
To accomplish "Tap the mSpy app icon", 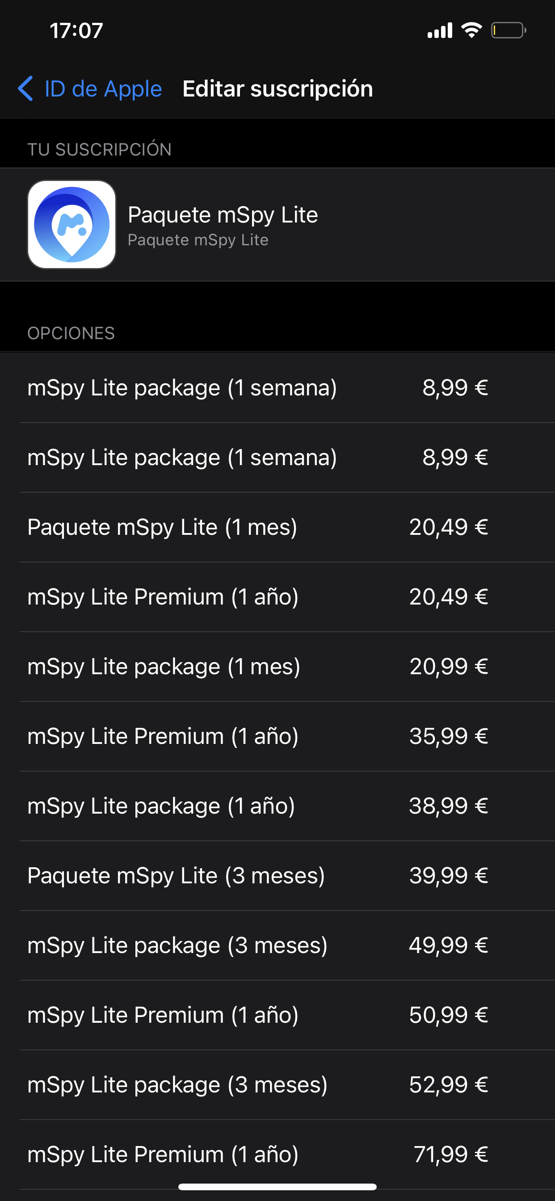I will [71, 224].
